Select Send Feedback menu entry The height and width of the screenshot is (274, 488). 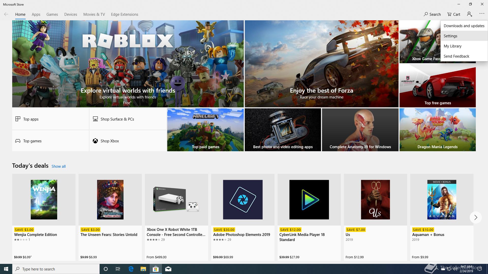click(464, 56)
